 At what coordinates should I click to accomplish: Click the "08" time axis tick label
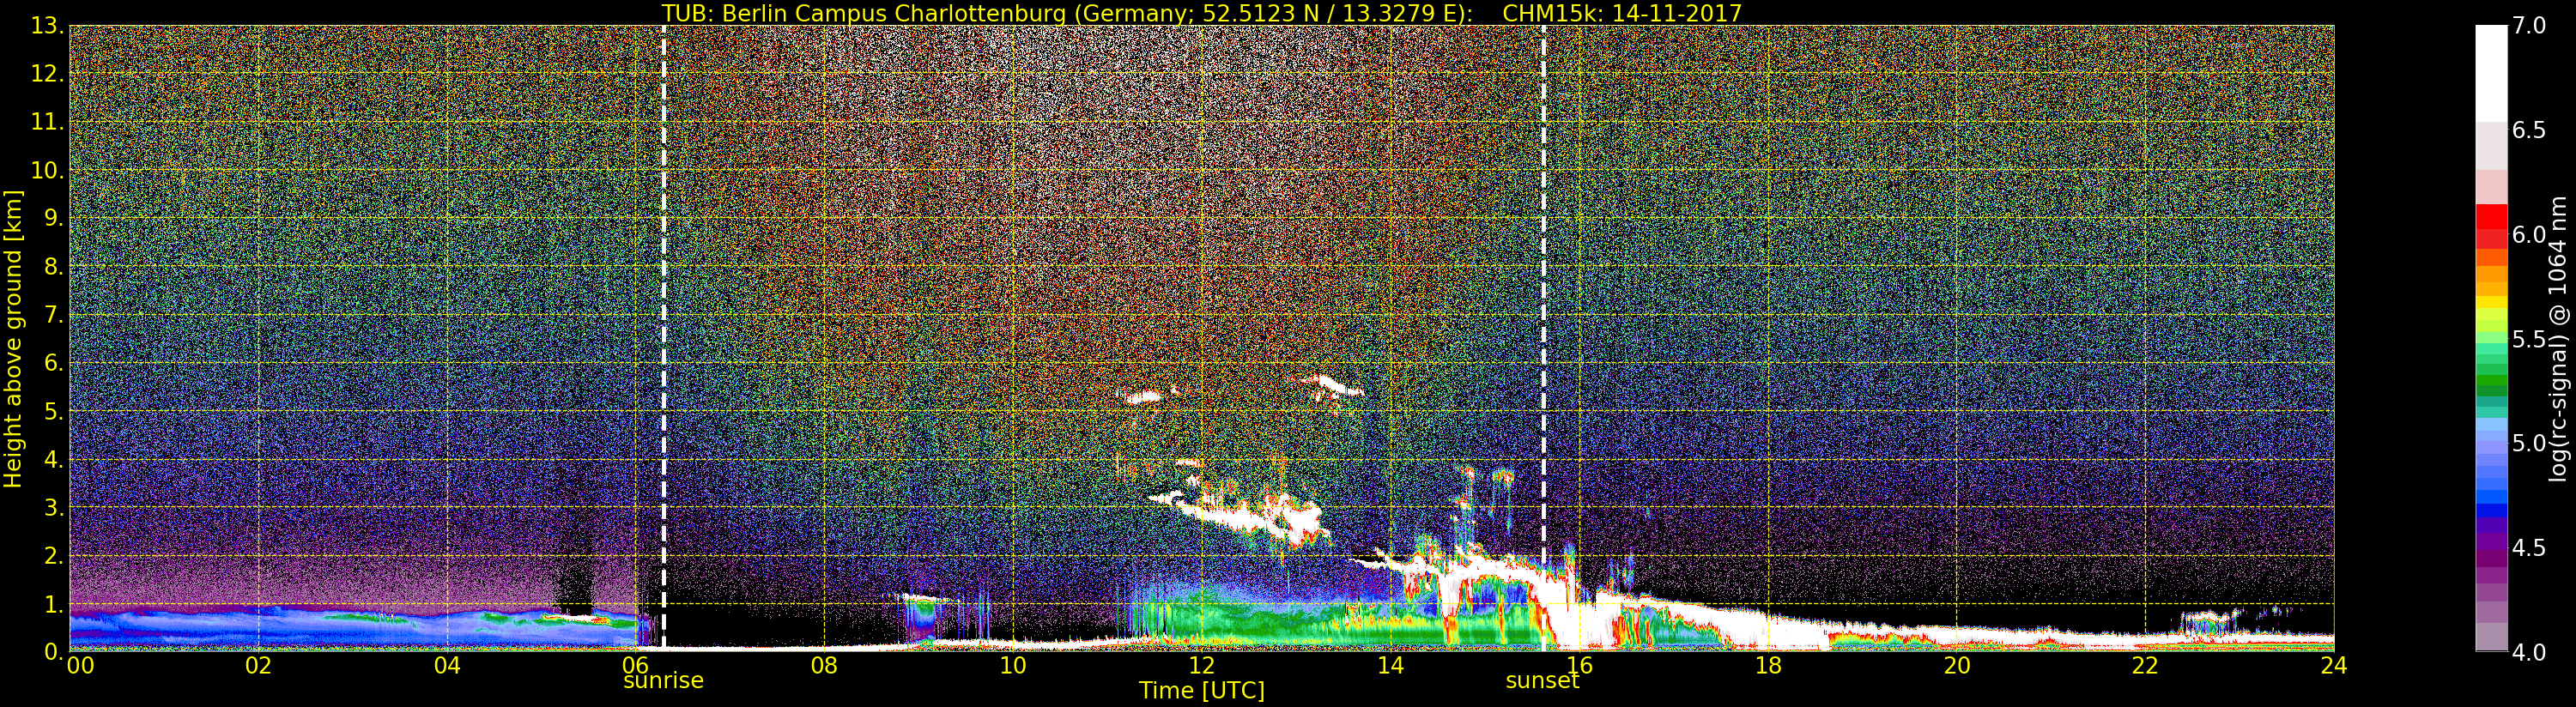pos(824,666)
